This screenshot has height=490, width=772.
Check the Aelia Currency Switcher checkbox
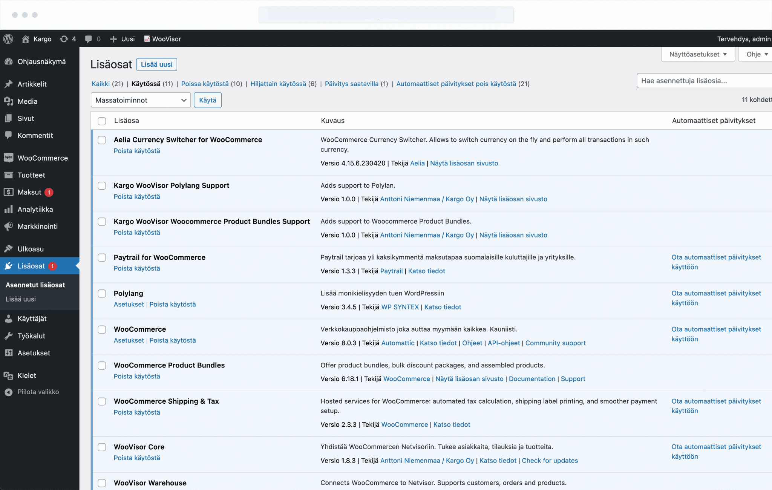coord(102,140)
